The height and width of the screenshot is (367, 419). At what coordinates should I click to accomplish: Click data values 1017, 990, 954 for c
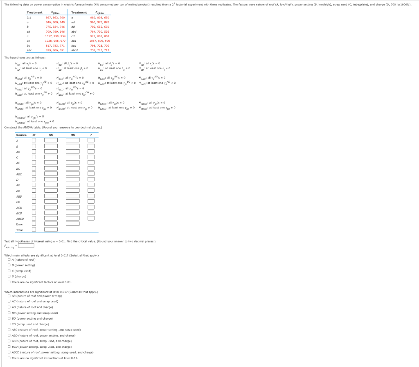coord(55,36)
